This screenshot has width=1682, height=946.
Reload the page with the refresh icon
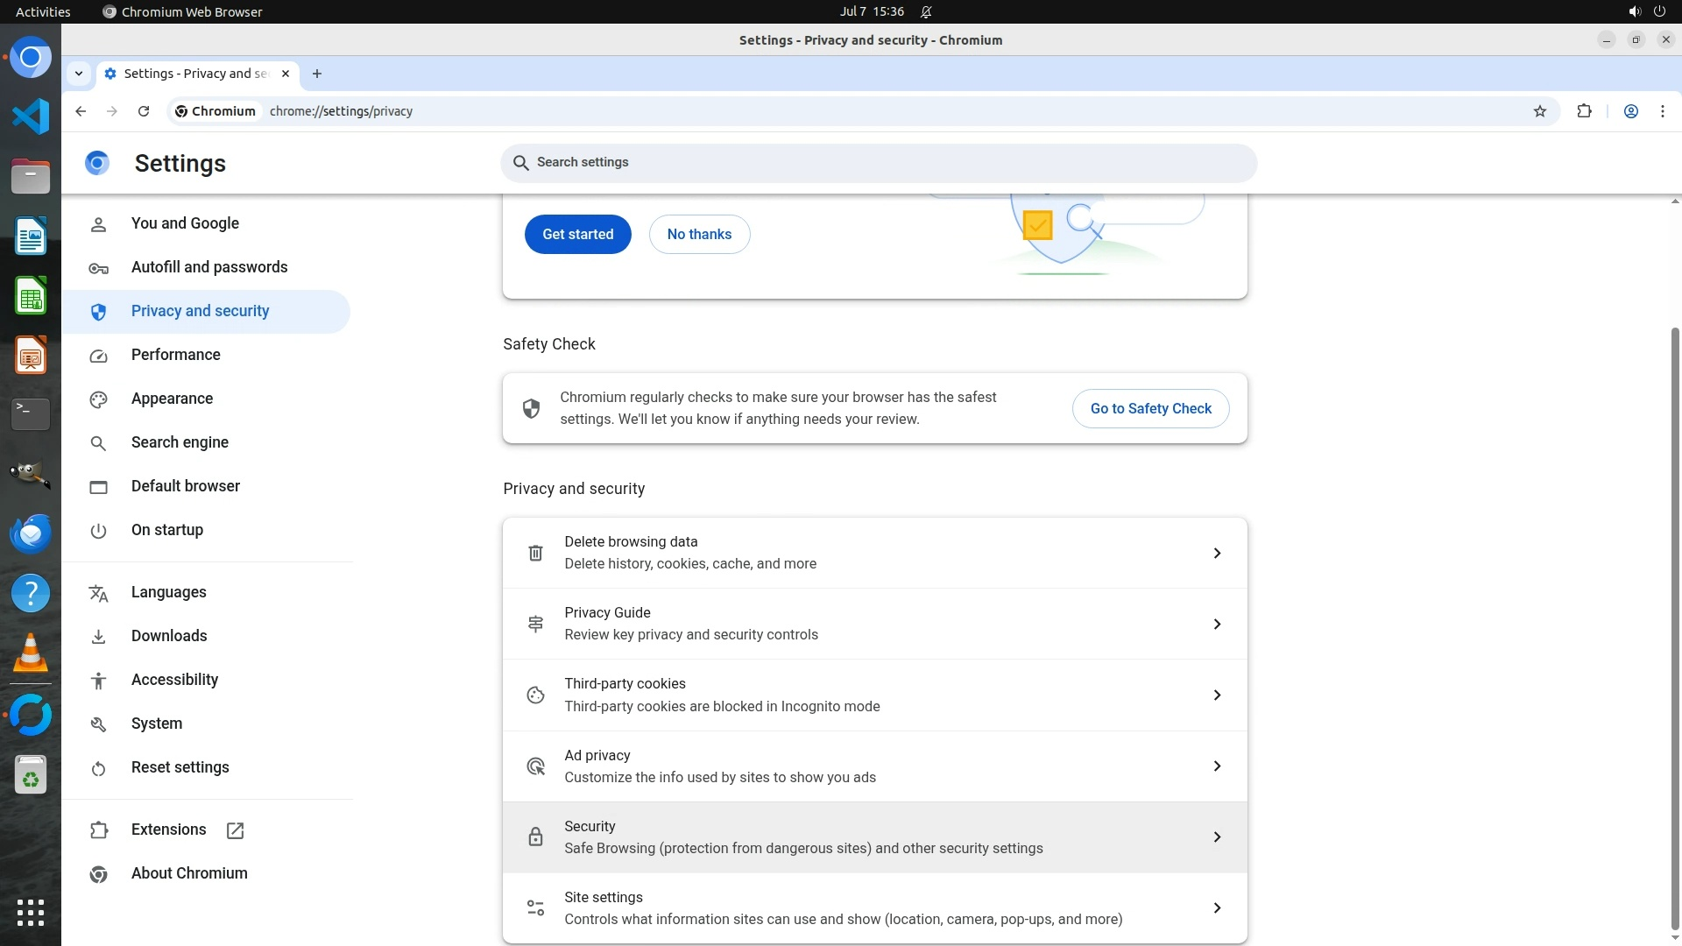click(144, 111)
